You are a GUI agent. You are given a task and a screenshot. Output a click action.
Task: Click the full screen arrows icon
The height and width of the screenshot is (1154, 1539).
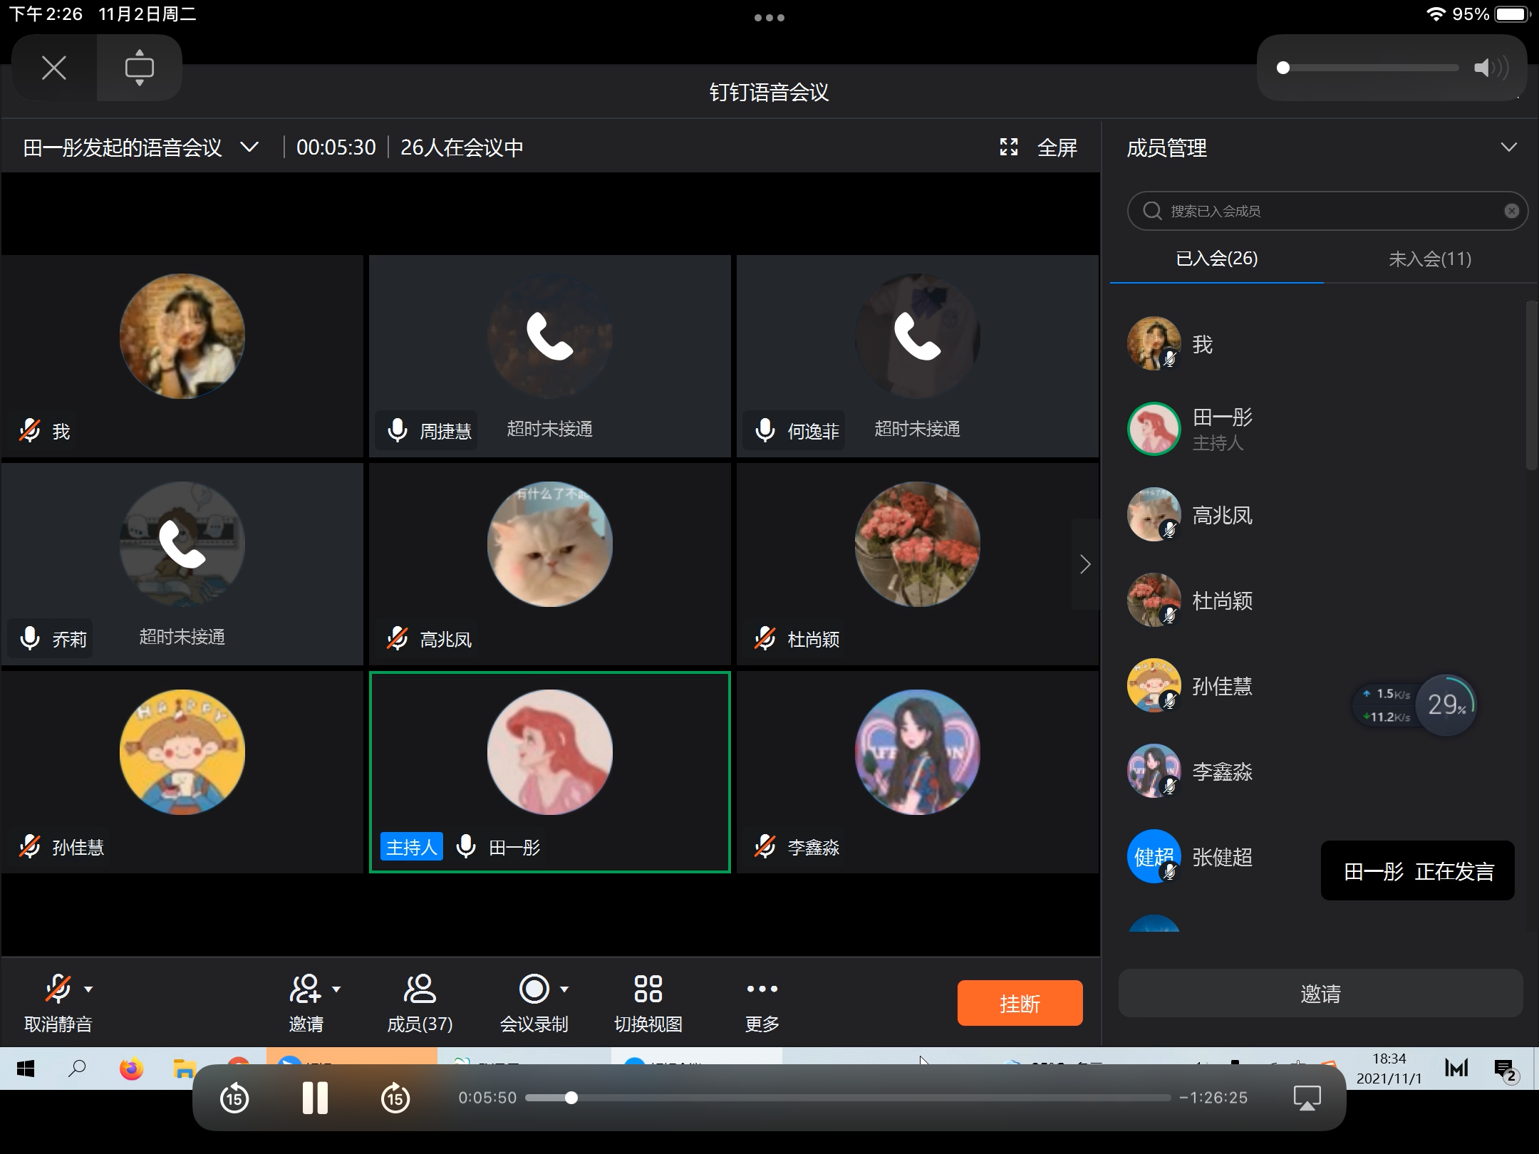pos(1009,147)
